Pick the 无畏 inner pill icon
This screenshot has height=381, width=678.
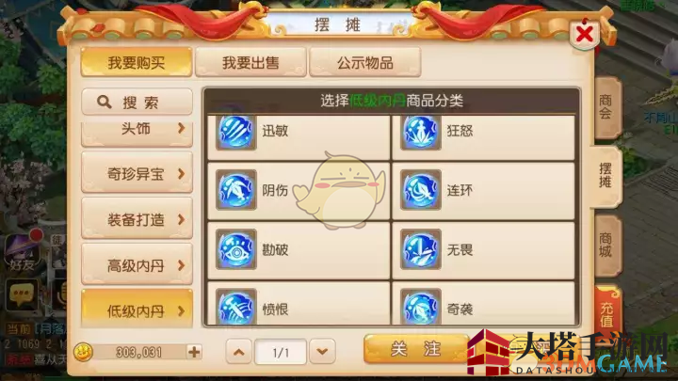click(x=420, y=249)
